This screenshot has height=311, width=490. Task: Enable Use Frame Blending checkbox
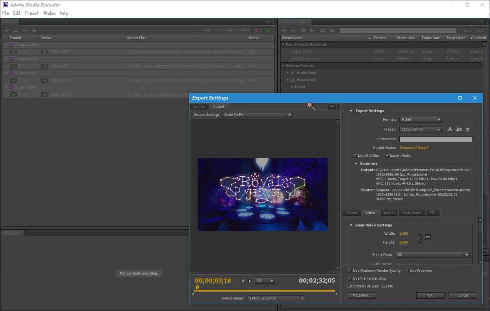point(350,279)
